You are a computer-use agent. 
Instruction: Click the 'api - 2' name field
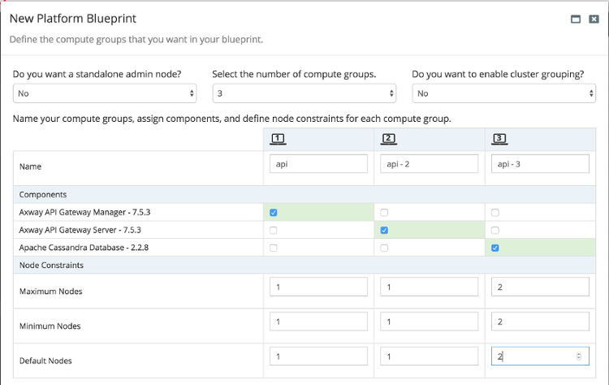click(430, 163)
